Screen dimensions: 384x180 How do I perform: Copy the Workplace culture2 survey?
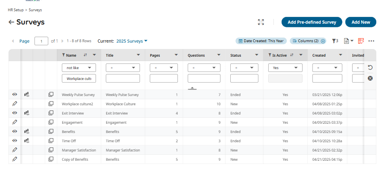(x=51, y=104)
